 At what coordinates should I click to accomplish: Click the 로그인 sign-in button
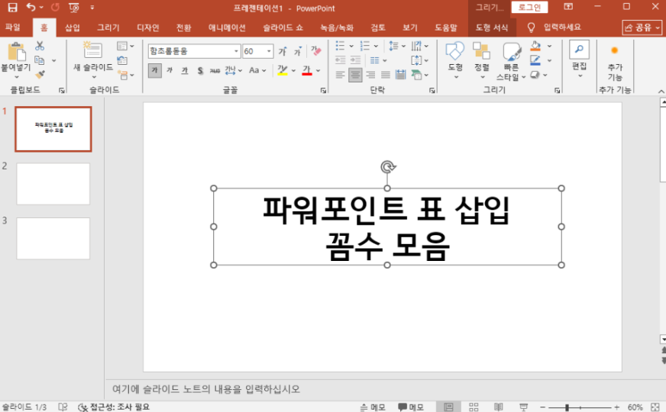[529, 7]
